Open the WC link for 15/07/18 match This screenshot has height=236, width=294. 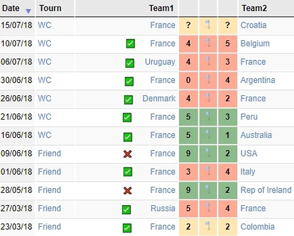tap(45, 25)
